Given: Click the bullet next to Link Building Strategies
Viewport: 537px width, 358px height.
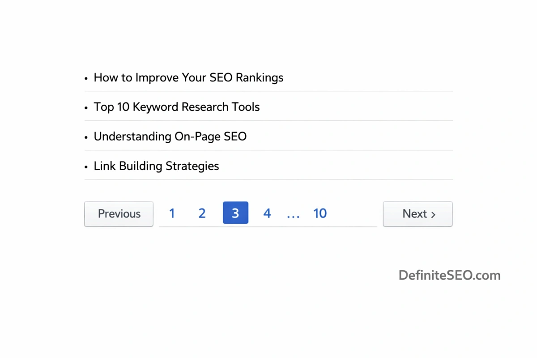Looking at the screenshot, I should click(x=85, y=166).
